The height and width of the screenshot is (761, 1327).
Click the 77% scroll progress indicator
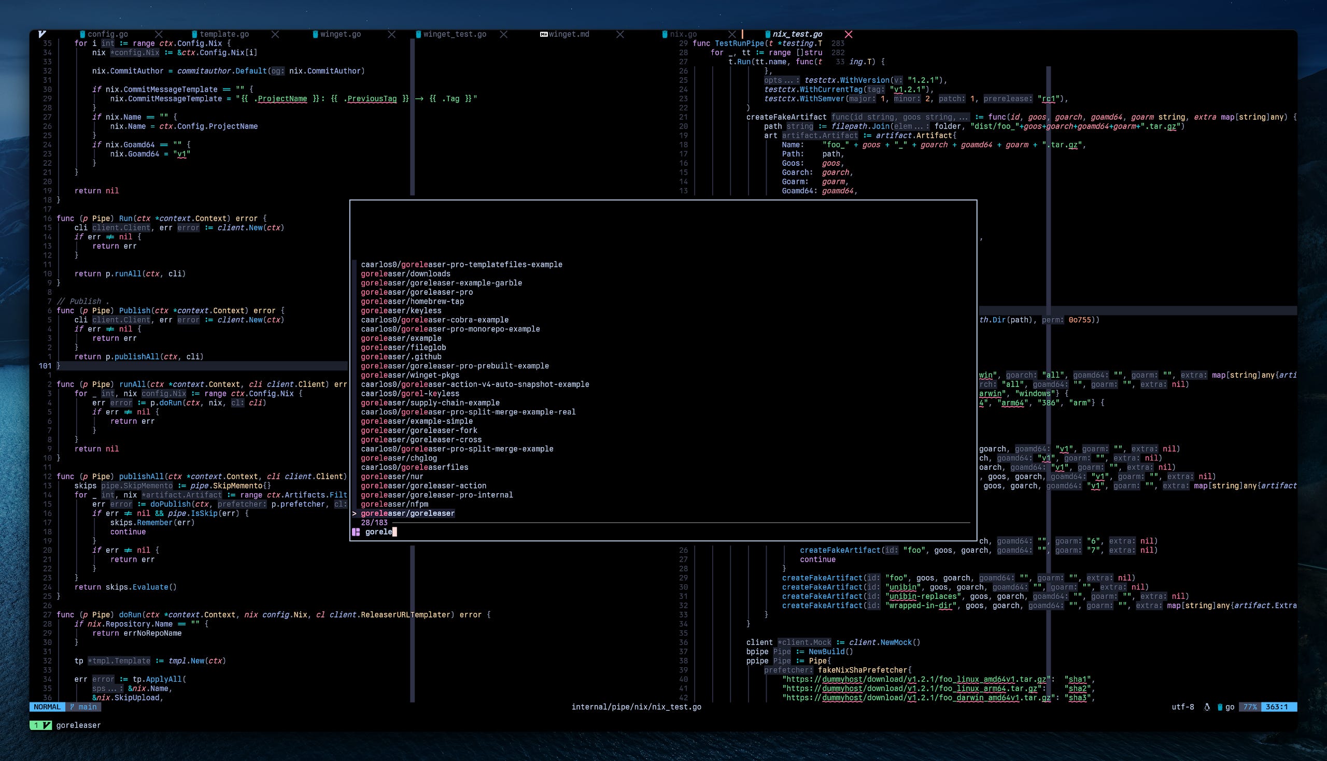(1250, 707)
